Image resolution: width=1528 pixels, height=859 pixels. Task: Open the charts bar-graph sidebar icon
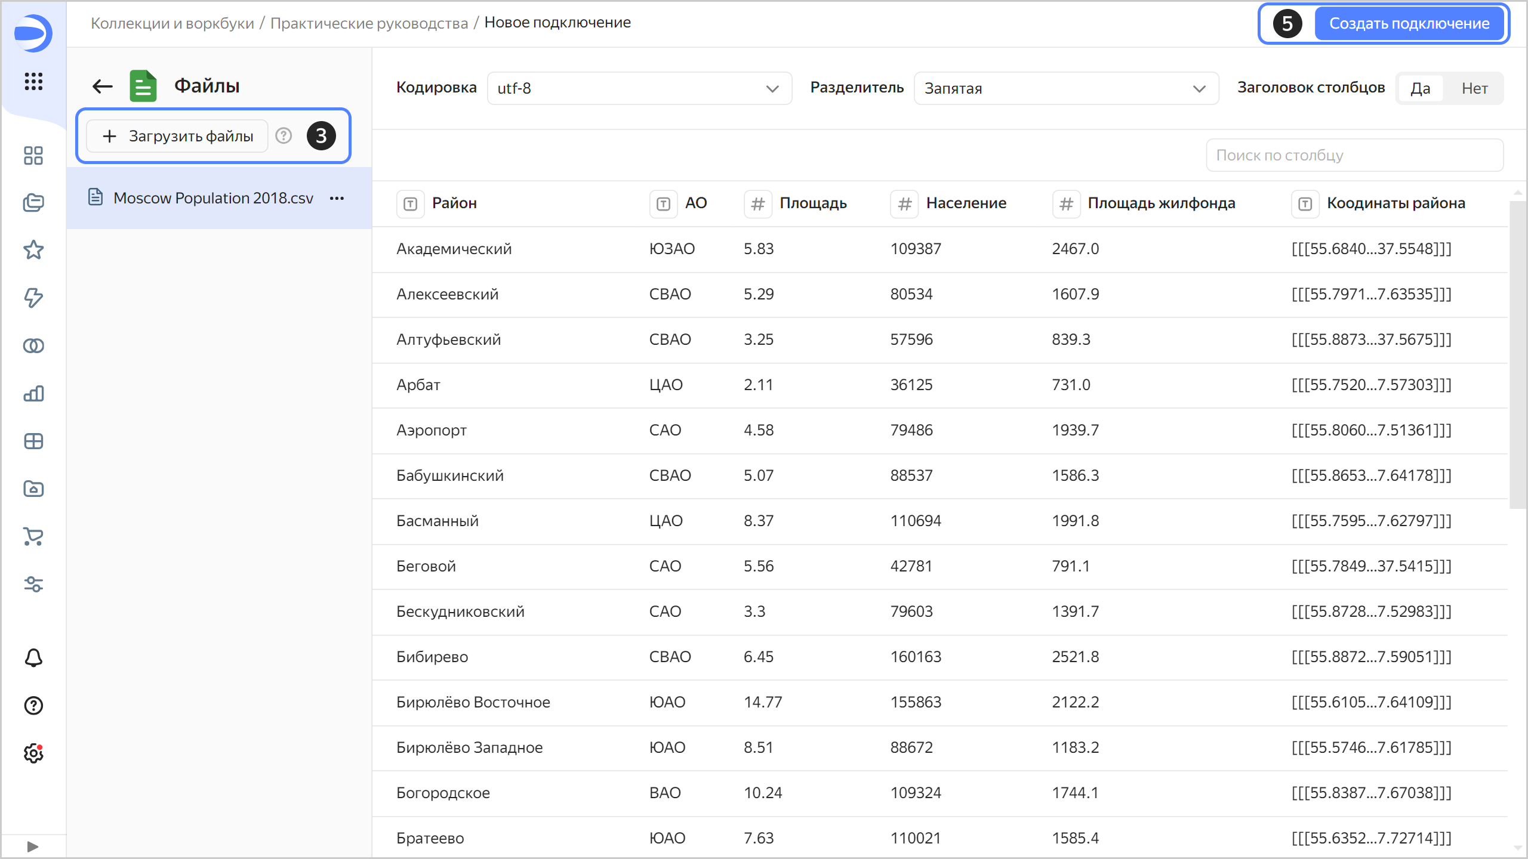33,394
